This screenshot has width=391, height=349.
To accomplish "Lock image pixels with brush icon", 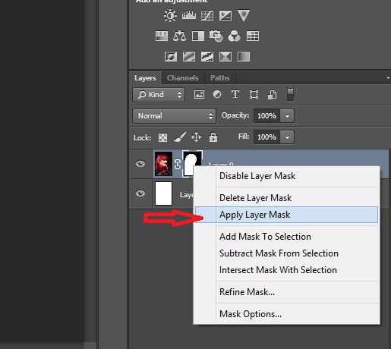I will [x=180, y=137].
